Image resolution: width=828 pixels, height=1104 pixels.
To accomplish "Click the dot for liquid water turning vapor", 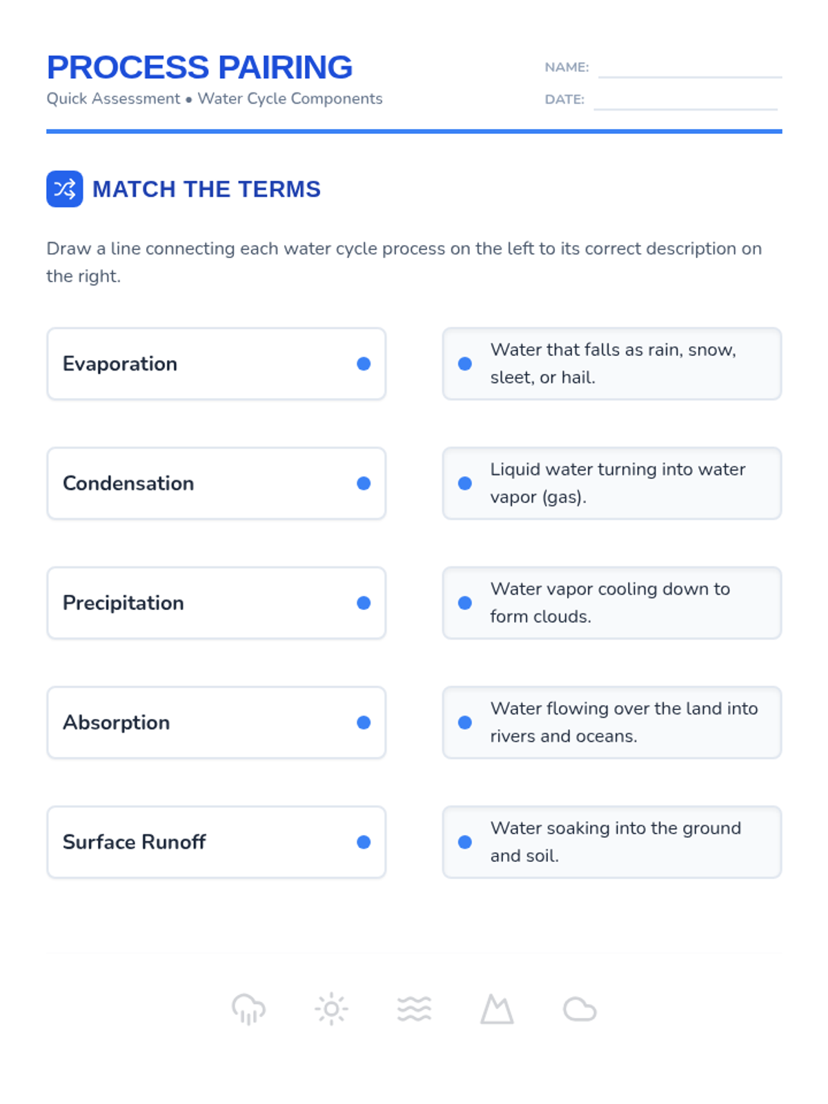I will pyautogui.click(x=465, y=483).
